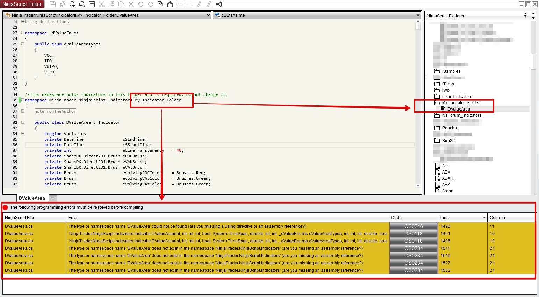
Task: Click the NinjaScript Explorer scrollbar thumb
Action: (x=533, y=62)
